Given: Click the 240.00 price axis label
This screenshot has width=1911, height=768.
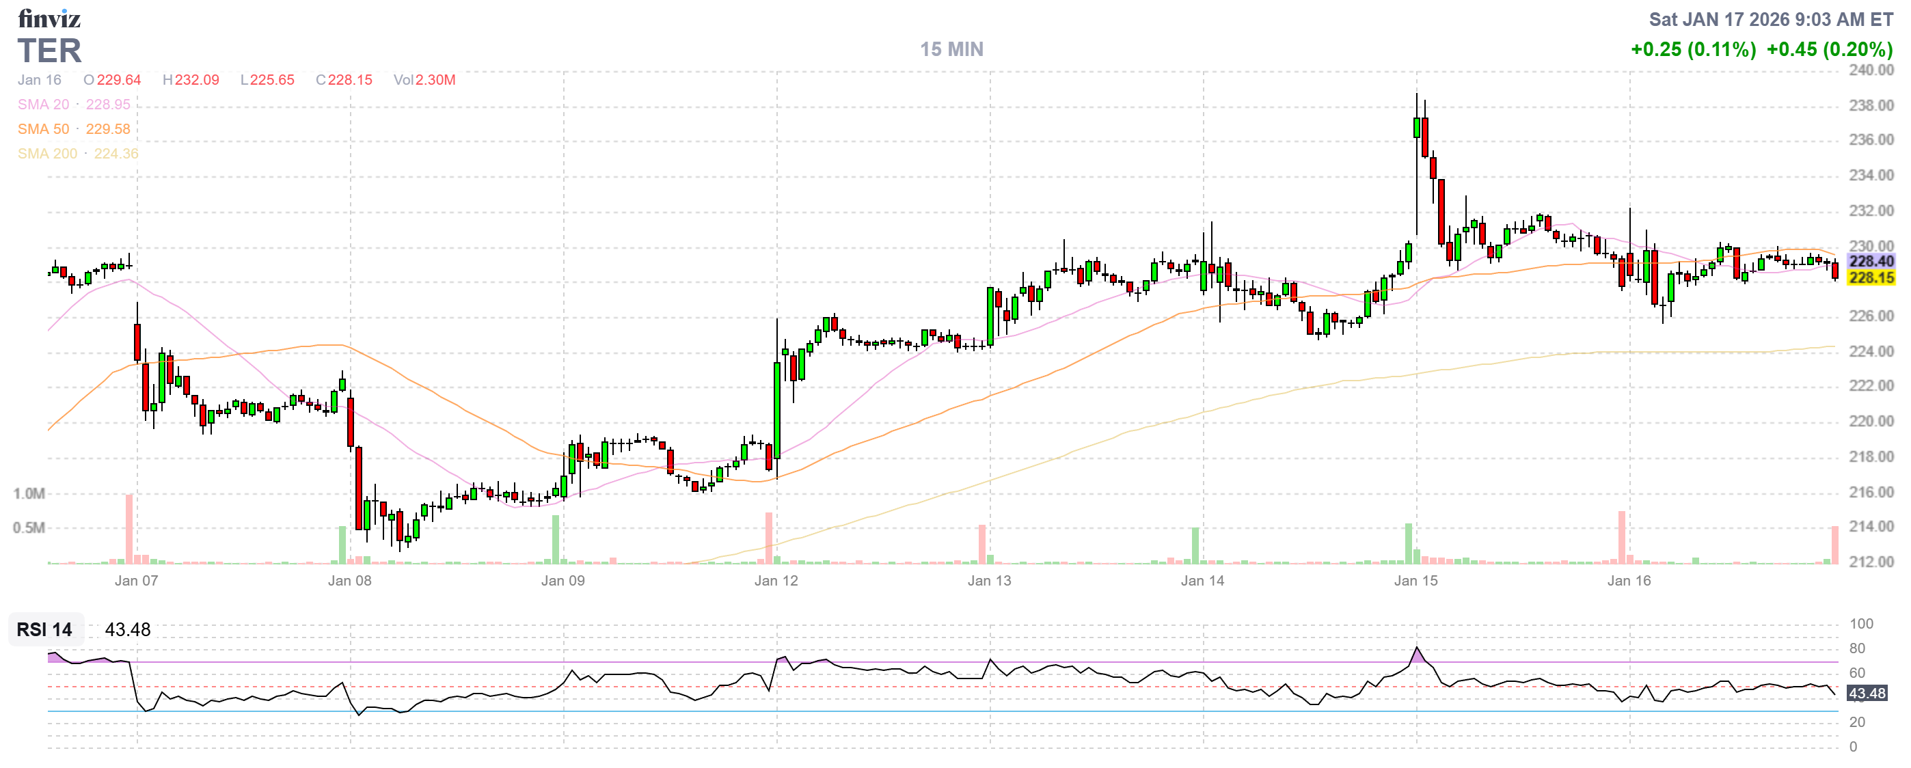Looking at the screenshot, I should tap(1870, 70).
